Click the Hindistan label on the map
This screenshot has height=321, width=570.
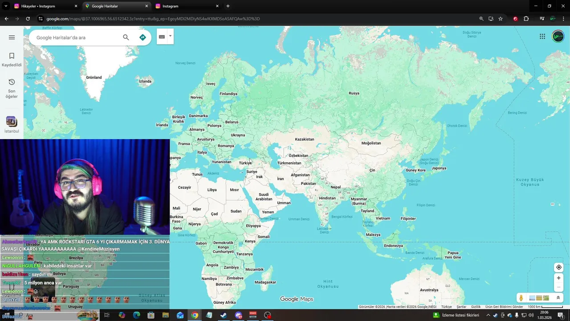327,198
